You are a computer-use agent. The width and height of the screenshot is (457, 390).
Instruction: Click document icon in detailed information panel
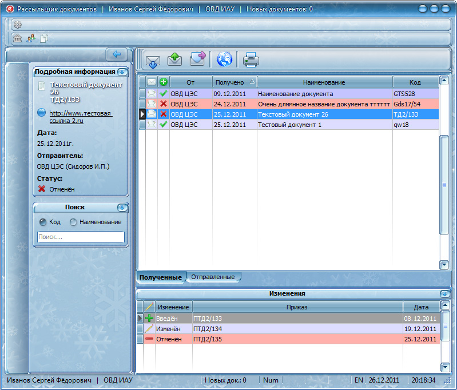tap(42, 86)
